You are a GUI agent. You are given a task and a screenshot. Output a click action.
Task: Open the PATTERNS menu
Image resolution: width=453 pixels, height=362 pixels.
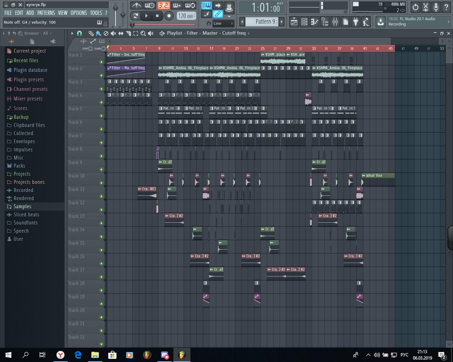(46, 13)
